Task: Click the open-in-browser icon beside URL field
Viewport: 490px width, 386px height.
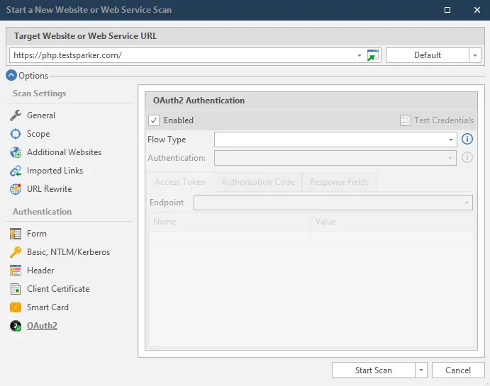Action: (x=372, y=55)
